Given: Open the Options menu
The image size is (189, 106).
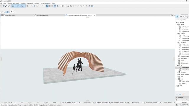Looking at the screenshot, I should pos(23,3).
